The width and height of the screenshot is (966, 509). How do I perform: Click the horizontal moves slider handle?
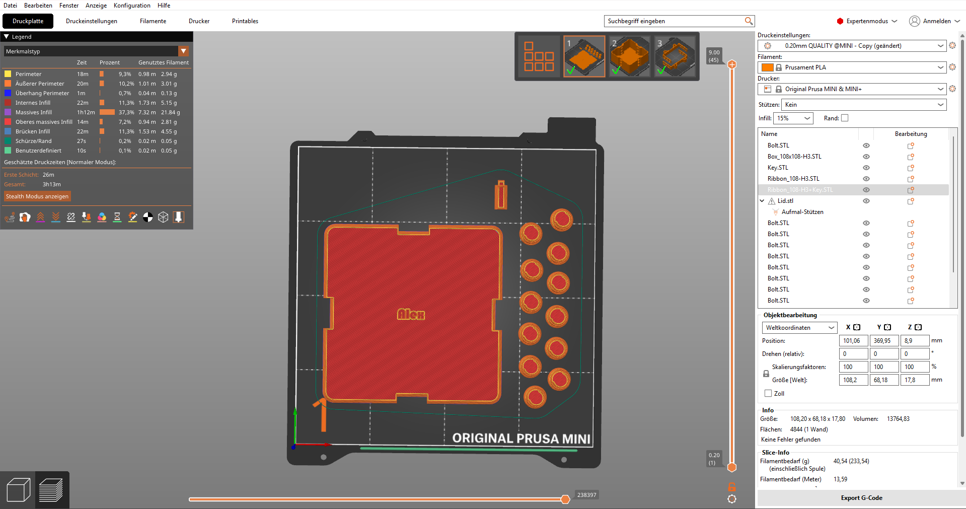(565, 499)
